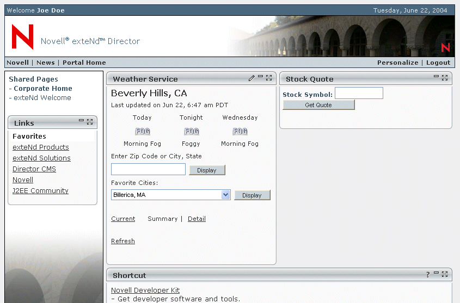Viewport: 460px width, 303px height.
Task: Click the Refresh weather link
Action: [x=123, y=241]
